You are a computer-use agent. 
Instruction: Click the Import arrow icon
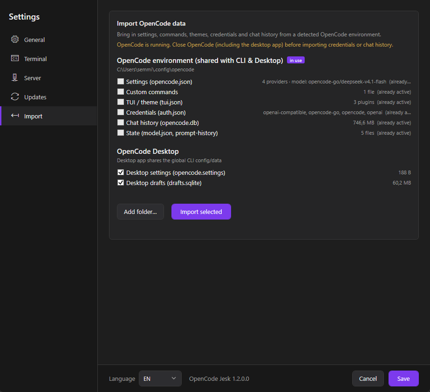(15, 116)
